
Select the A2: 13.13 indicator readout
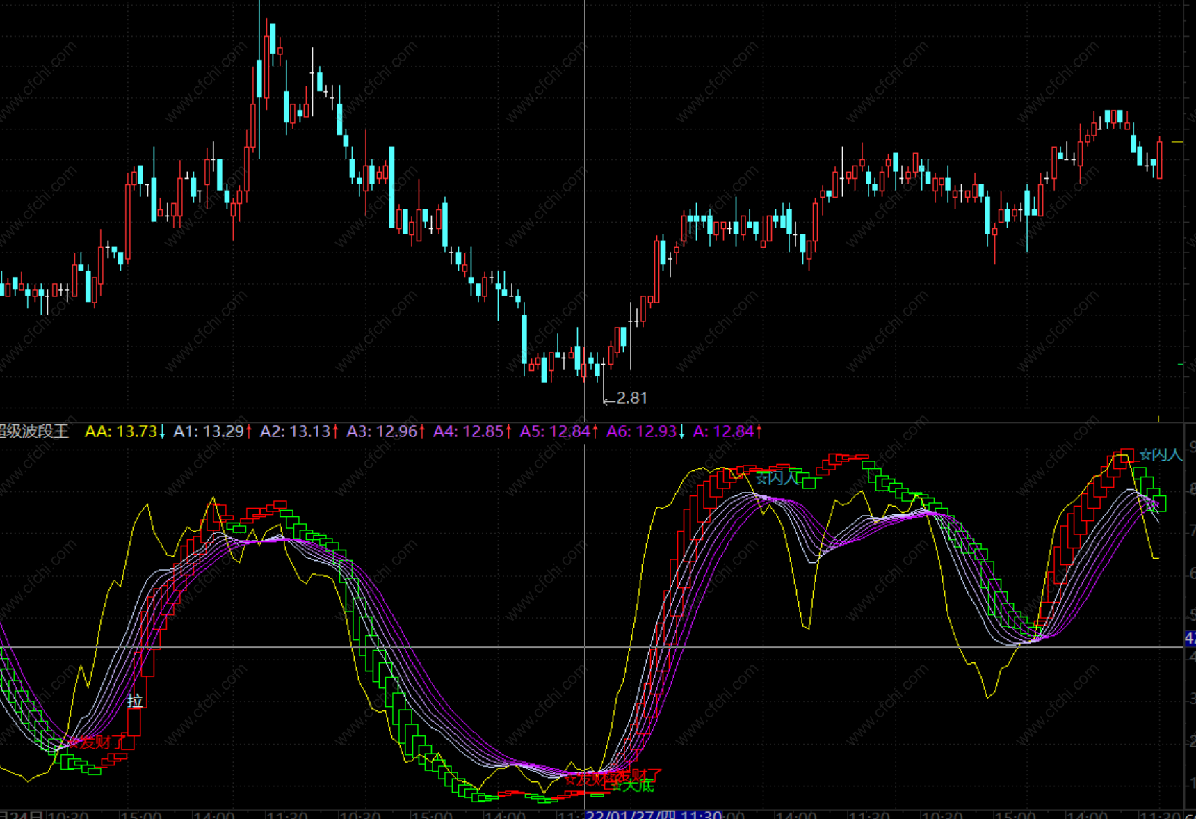[x=295, y=431]
